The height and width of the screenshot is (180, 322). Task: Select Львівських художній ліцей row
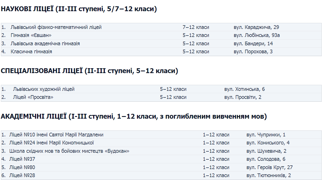pyautogui.click(x=161, y=89)
